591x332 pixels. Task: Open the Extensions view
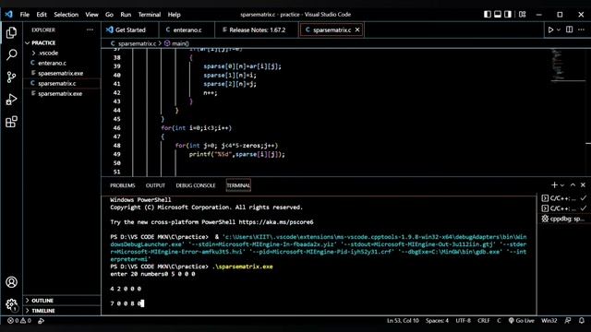point(11,122)
